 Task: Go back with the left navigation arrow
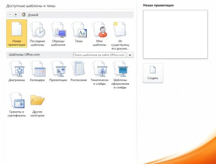(x=10, y=14)
